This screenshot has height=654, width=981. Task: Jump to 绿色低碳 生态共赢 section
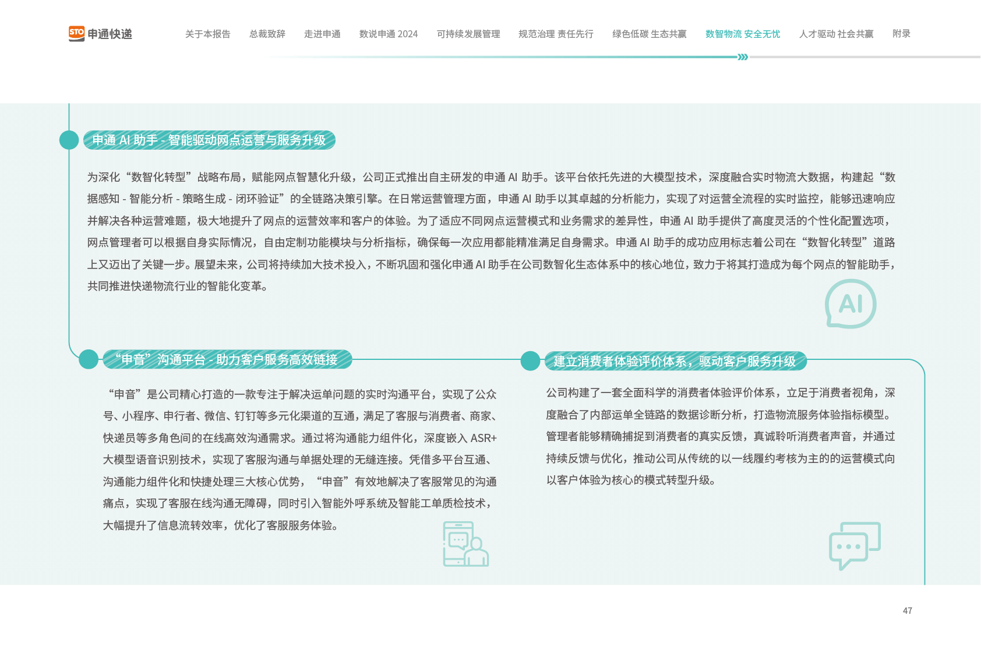649,34
